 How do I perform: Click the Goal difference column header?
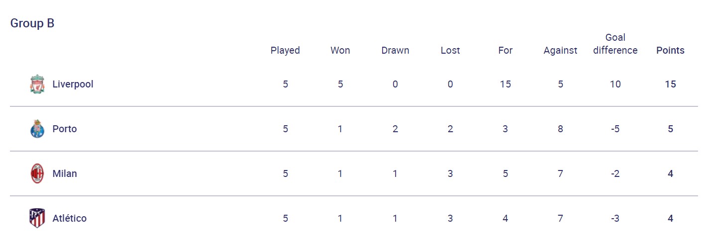(x=615, y=44)
